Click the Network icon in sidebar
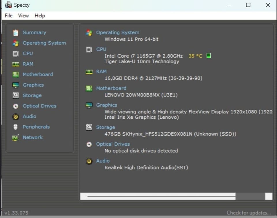277x218 pixels. (16, 137)
